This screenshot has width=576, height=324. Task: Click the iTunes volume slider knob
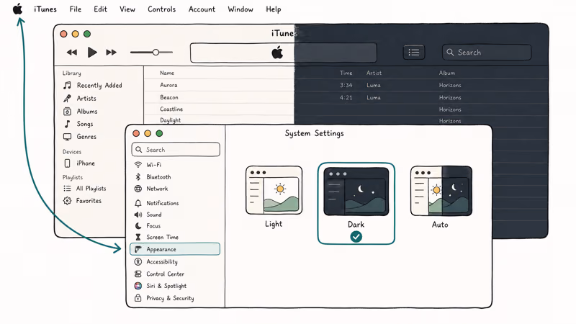tap(156, 52)
